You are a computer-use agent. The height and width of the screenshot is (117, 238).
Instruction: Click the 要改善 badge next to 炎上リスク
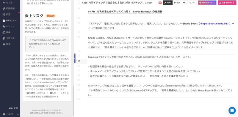[x=51, y=16]
